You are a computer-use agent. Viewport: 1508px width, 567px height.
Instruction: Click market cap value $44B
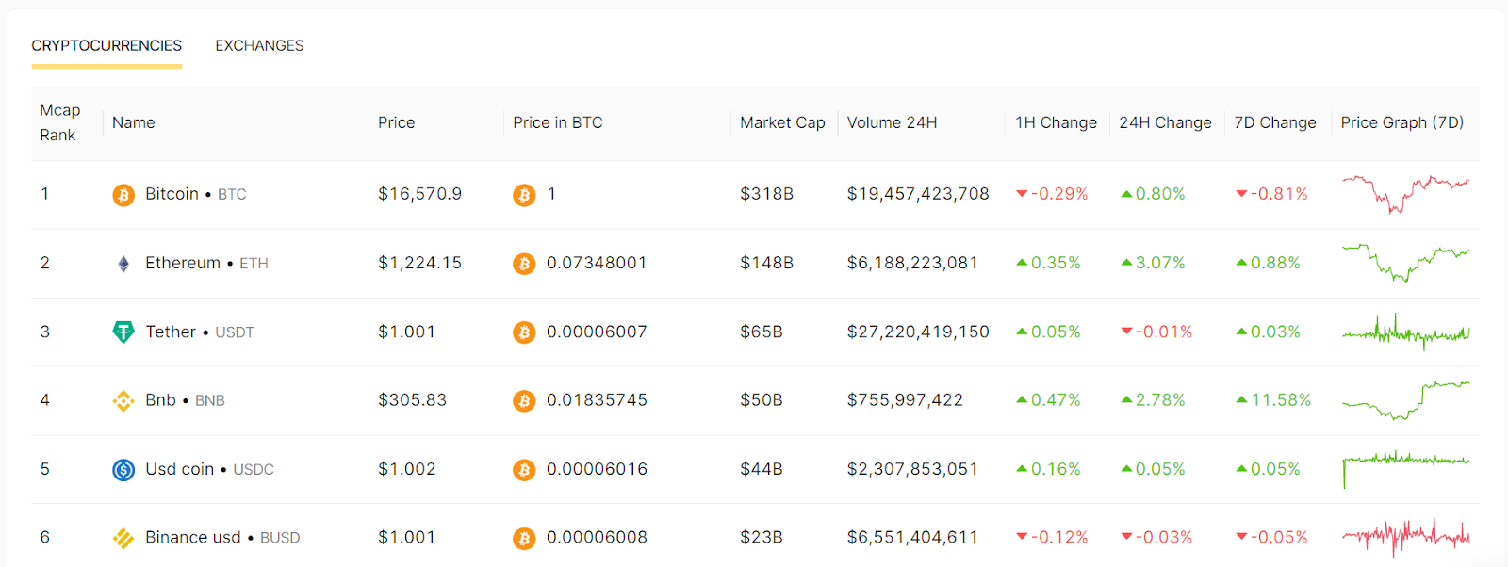[762, 469]
